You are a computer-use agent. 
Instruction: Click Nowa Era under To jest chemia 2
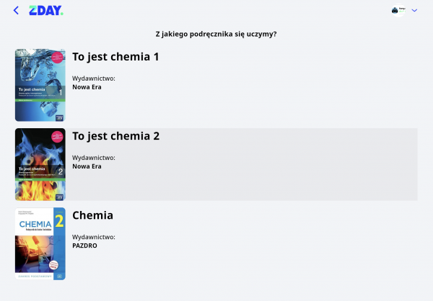[87, 166]
